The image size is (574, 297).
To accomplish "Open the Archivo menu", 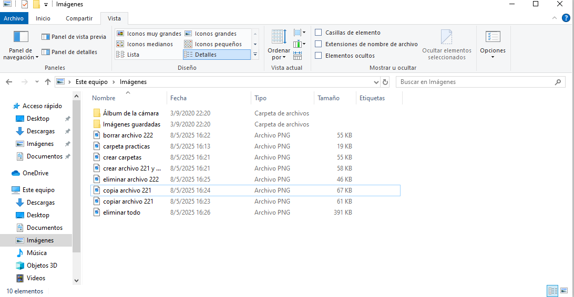I will tap(14, 18).
